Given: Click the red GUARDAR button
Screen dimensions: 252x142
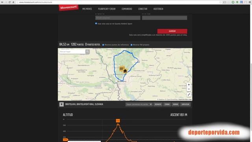Looking at the screenshot, I should 172,31.
